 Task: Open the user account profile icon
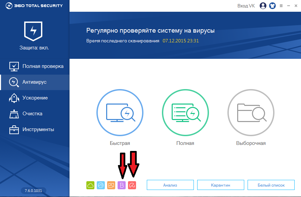pyautogui.click(x=263, y=6)
